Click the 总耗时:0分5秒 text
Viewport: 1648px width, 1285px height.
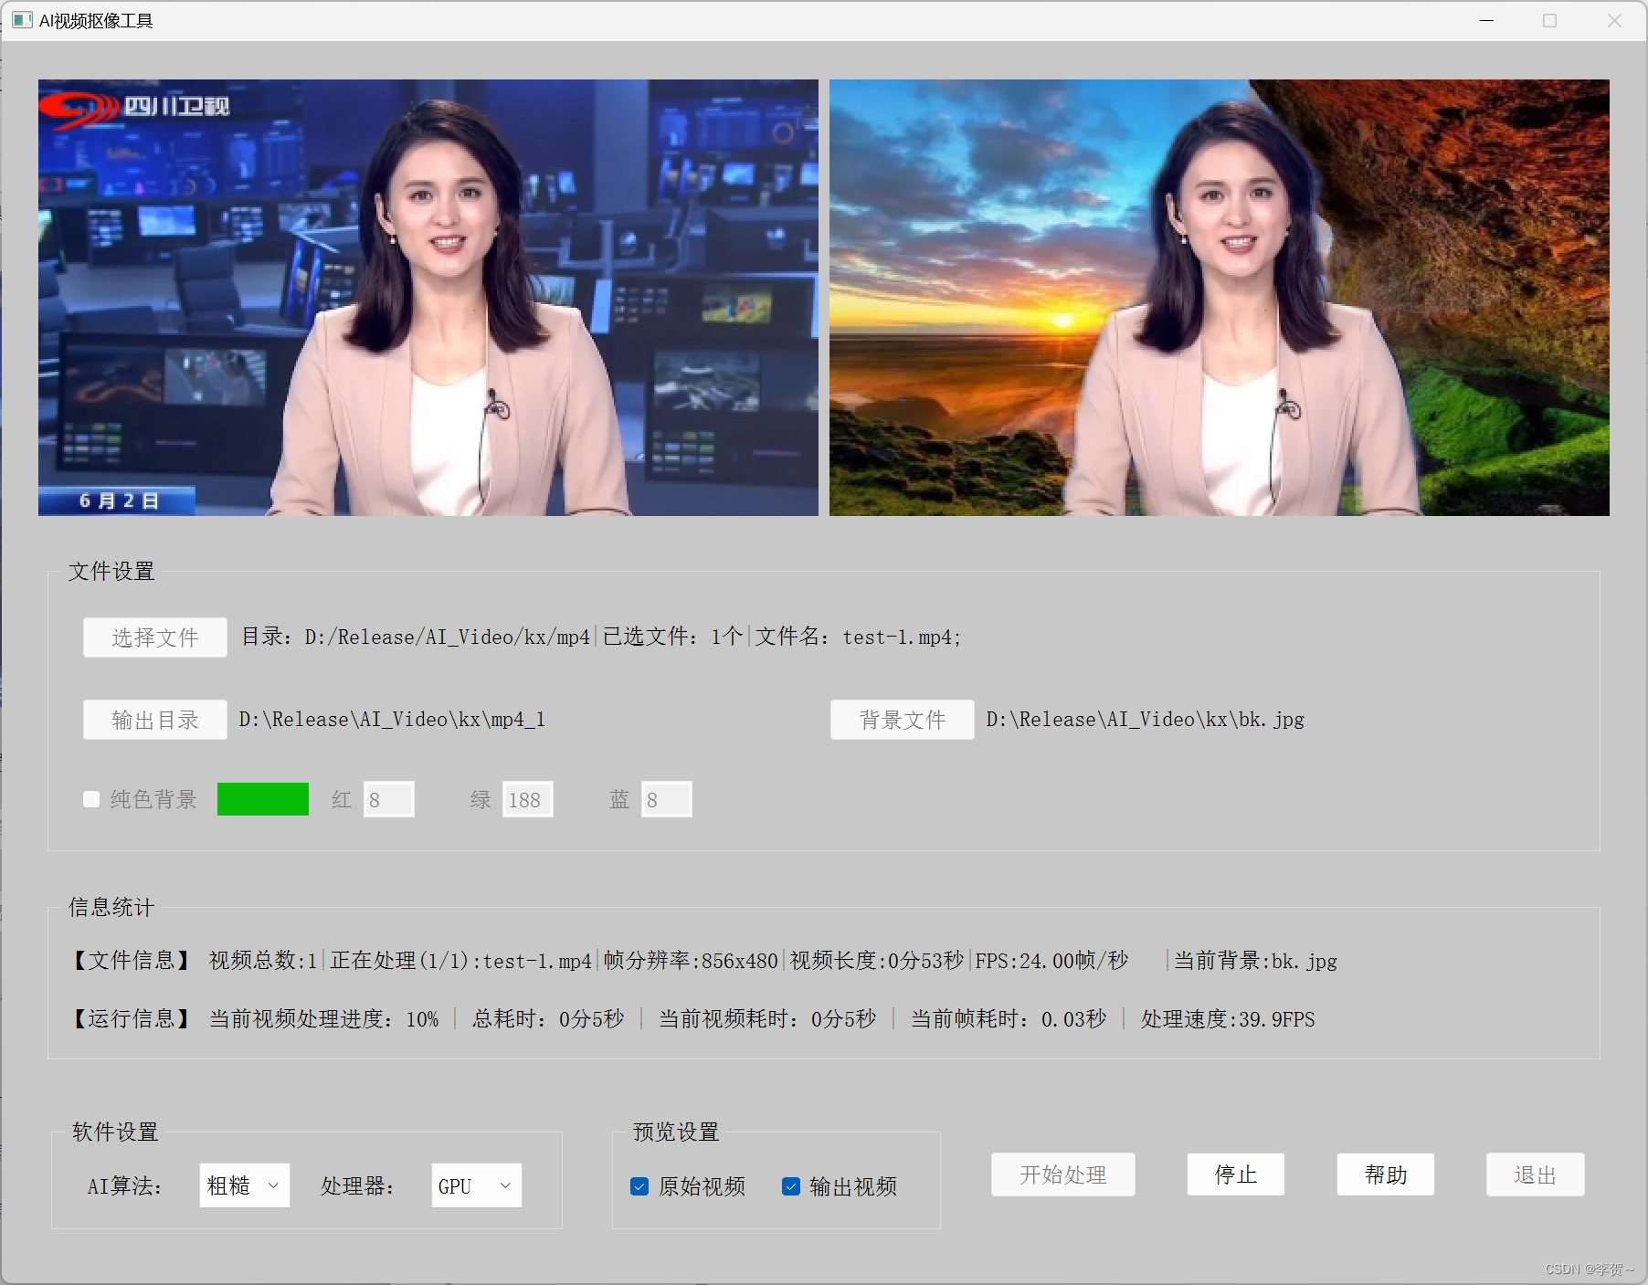(548, 1019)
